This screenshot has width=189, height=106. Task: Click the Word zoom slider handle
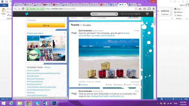click(x=173, y=99)
